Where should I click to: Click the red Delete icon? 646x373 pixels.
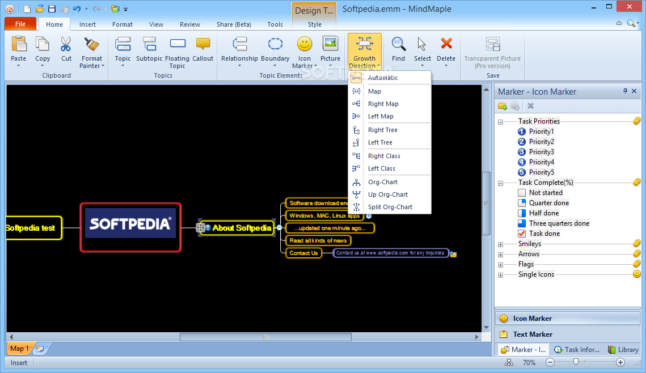click(446, 43)
